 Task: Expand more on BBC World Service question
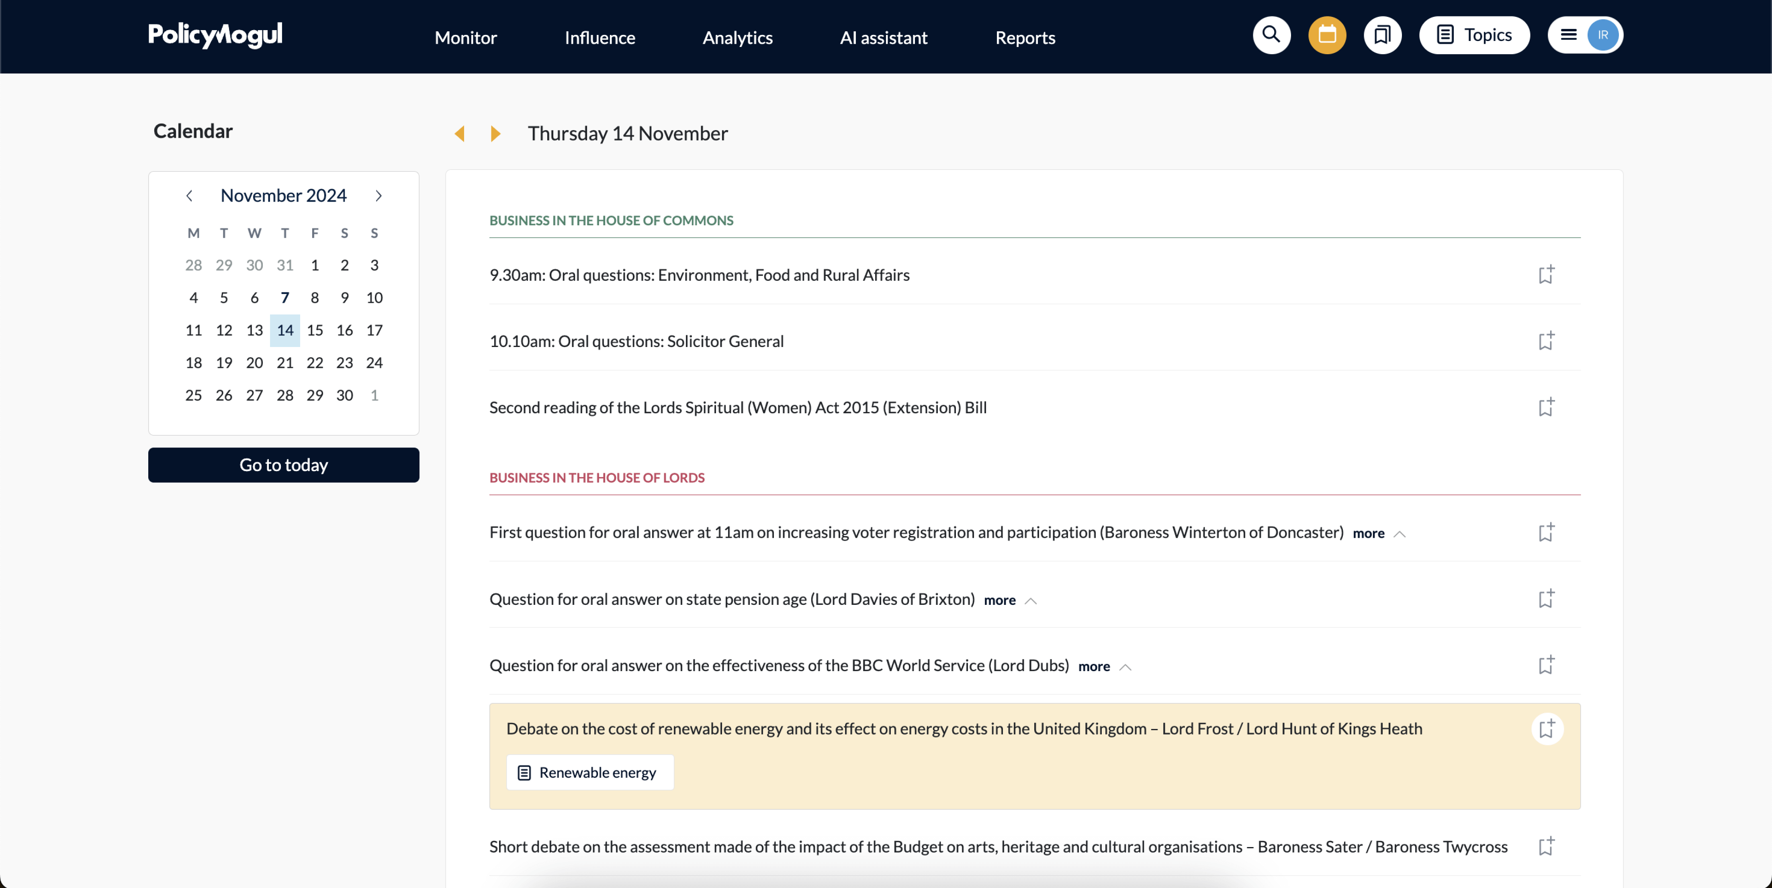click(x=1094, y=666)
